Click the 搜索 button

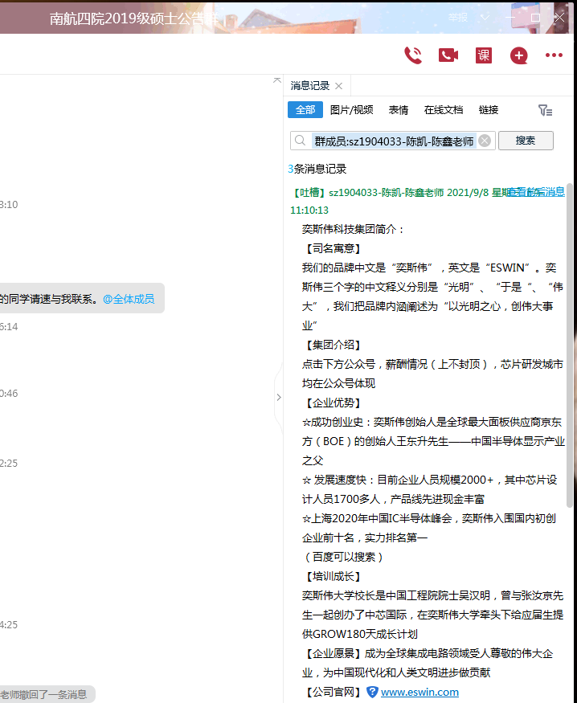point(526,141)
